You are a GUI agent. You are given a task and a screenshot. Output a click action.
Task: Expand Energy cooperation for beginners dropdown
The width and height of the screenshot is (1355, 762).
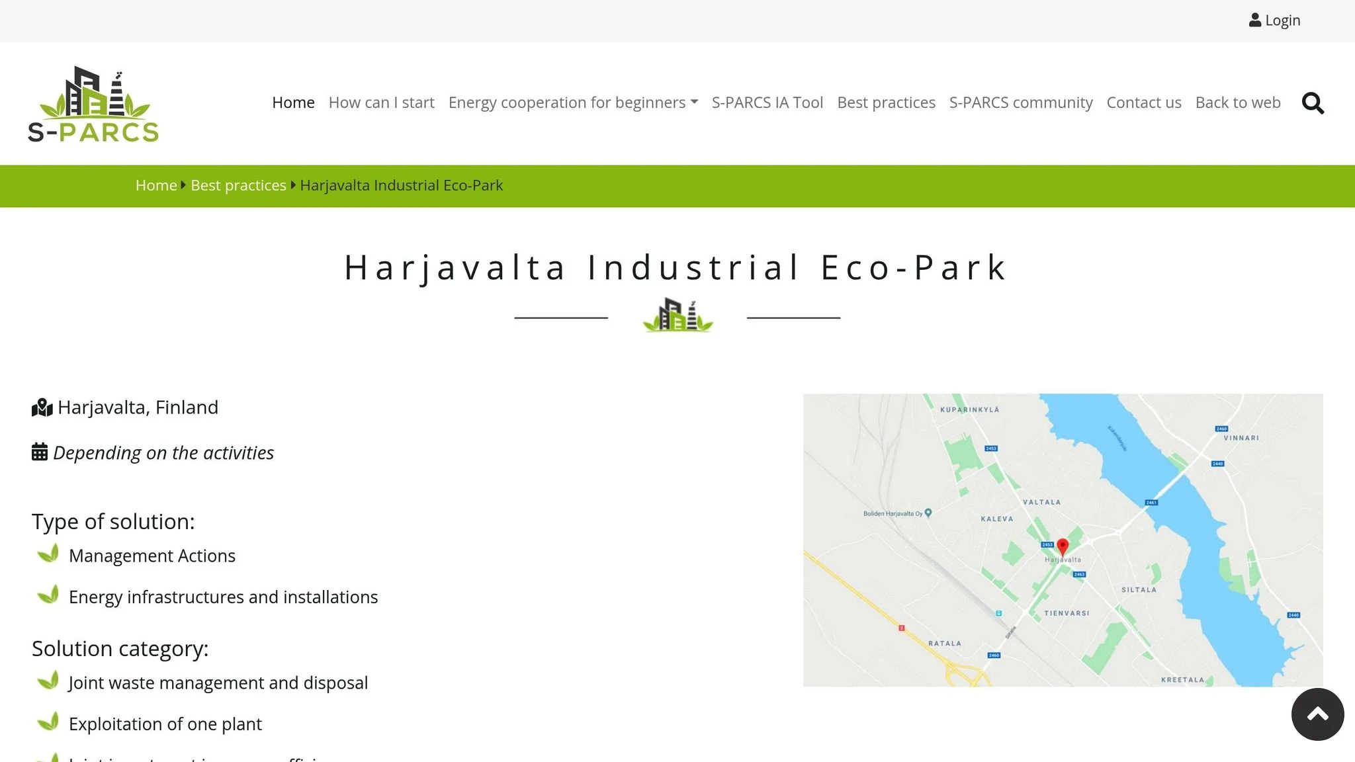click(x=573, y=103)
